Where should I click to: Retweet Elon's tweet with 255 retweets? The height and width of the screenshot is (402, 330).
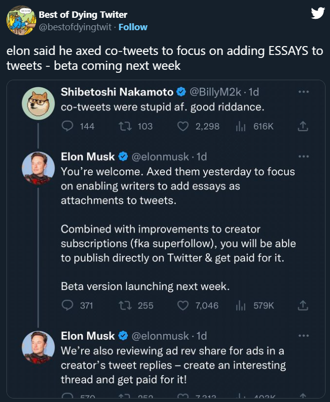(125, 305)
